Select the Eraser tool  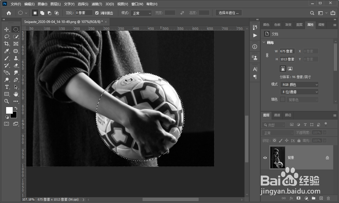16,65
